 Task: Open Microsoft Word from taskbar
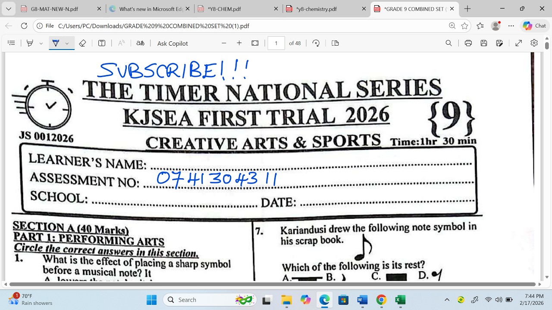(x=362, y=300)
